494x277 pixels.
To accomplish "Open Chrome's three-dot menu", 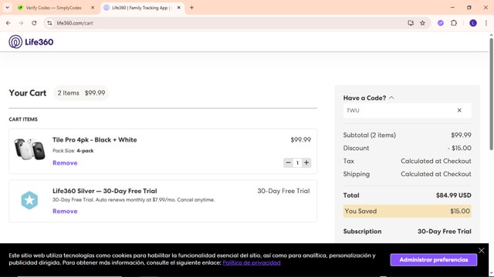I will coord(486,23).
